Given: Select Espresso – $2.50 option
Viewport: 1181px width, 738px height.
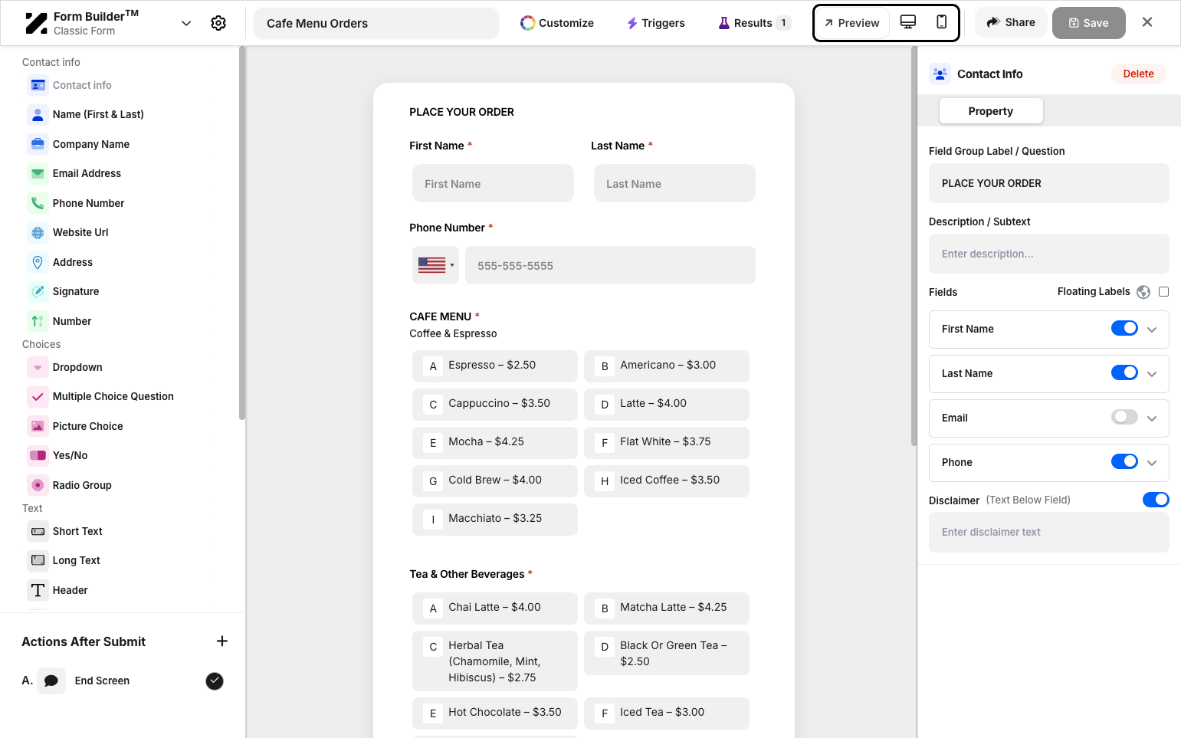Looking at the screenshot, I should coord(495,366).
